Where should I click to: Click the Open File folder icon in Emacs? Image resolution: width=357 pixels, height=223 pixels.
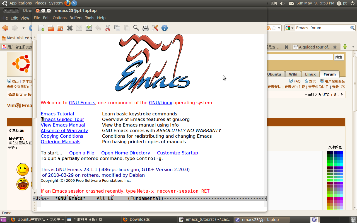point(51,28)
